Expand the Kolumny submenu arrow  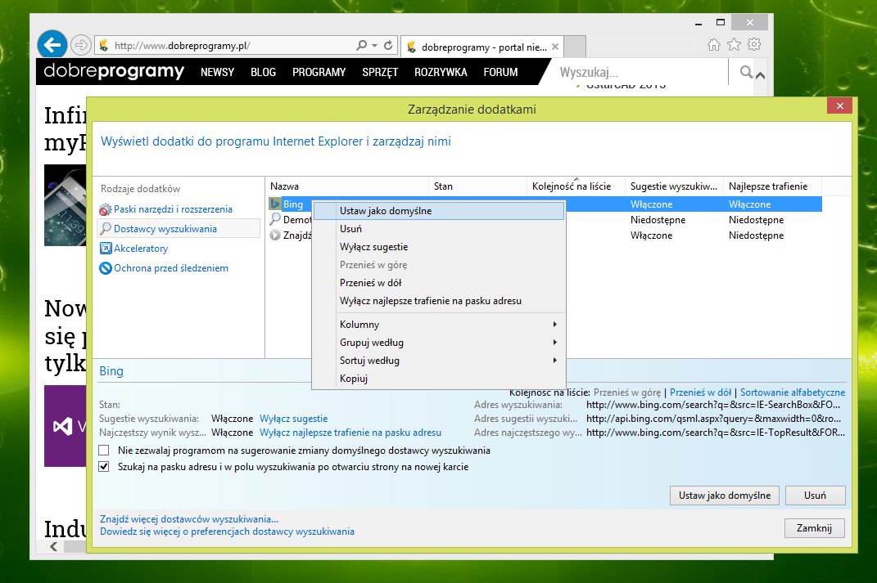[555, 324]
